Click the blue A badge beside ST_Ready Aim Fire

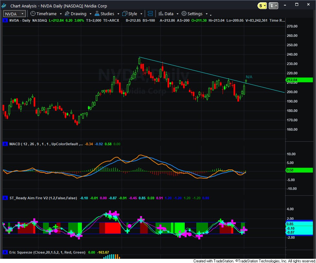[x=5, y=198]
